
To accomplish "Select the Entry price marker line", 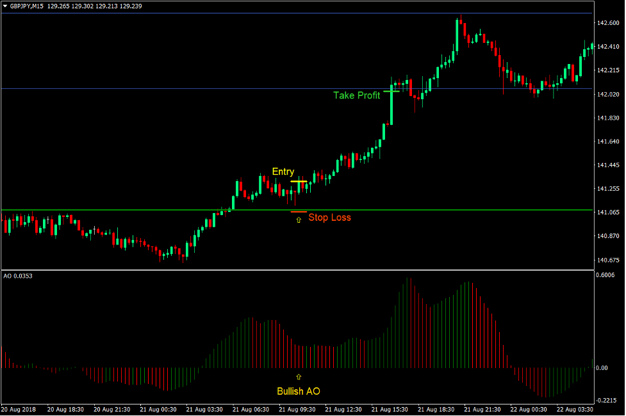I will pyautogui.click(x=298, y=181).
